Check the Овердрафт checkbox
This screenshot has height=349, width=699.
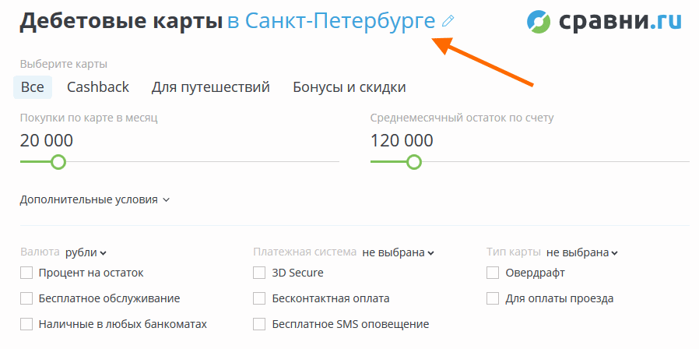click(493, 273)
